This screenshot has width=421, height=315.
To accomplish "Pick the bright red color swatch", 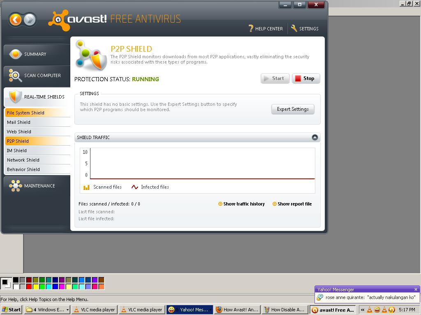I will pyautogui.click(x=29, y=286).
